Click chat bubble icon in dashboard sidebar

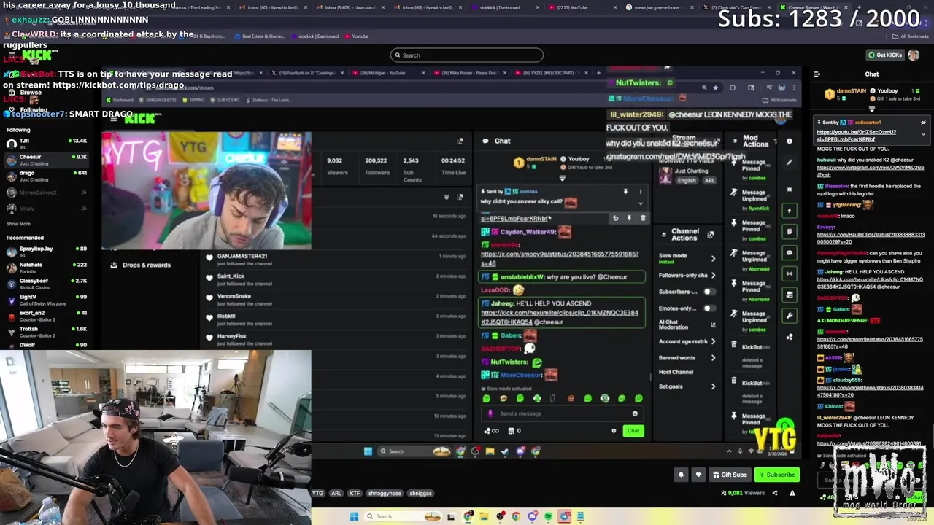[790, 252]
